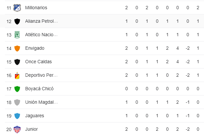Click the Envigado orange shield icon
The height and width of the screenshot is (136, 204).
[x=17, y=48]
